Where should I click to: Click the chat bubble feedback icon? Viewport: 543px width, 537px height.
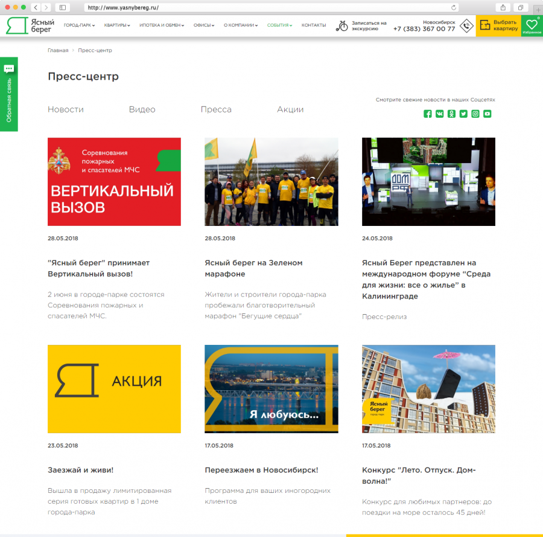9,69
